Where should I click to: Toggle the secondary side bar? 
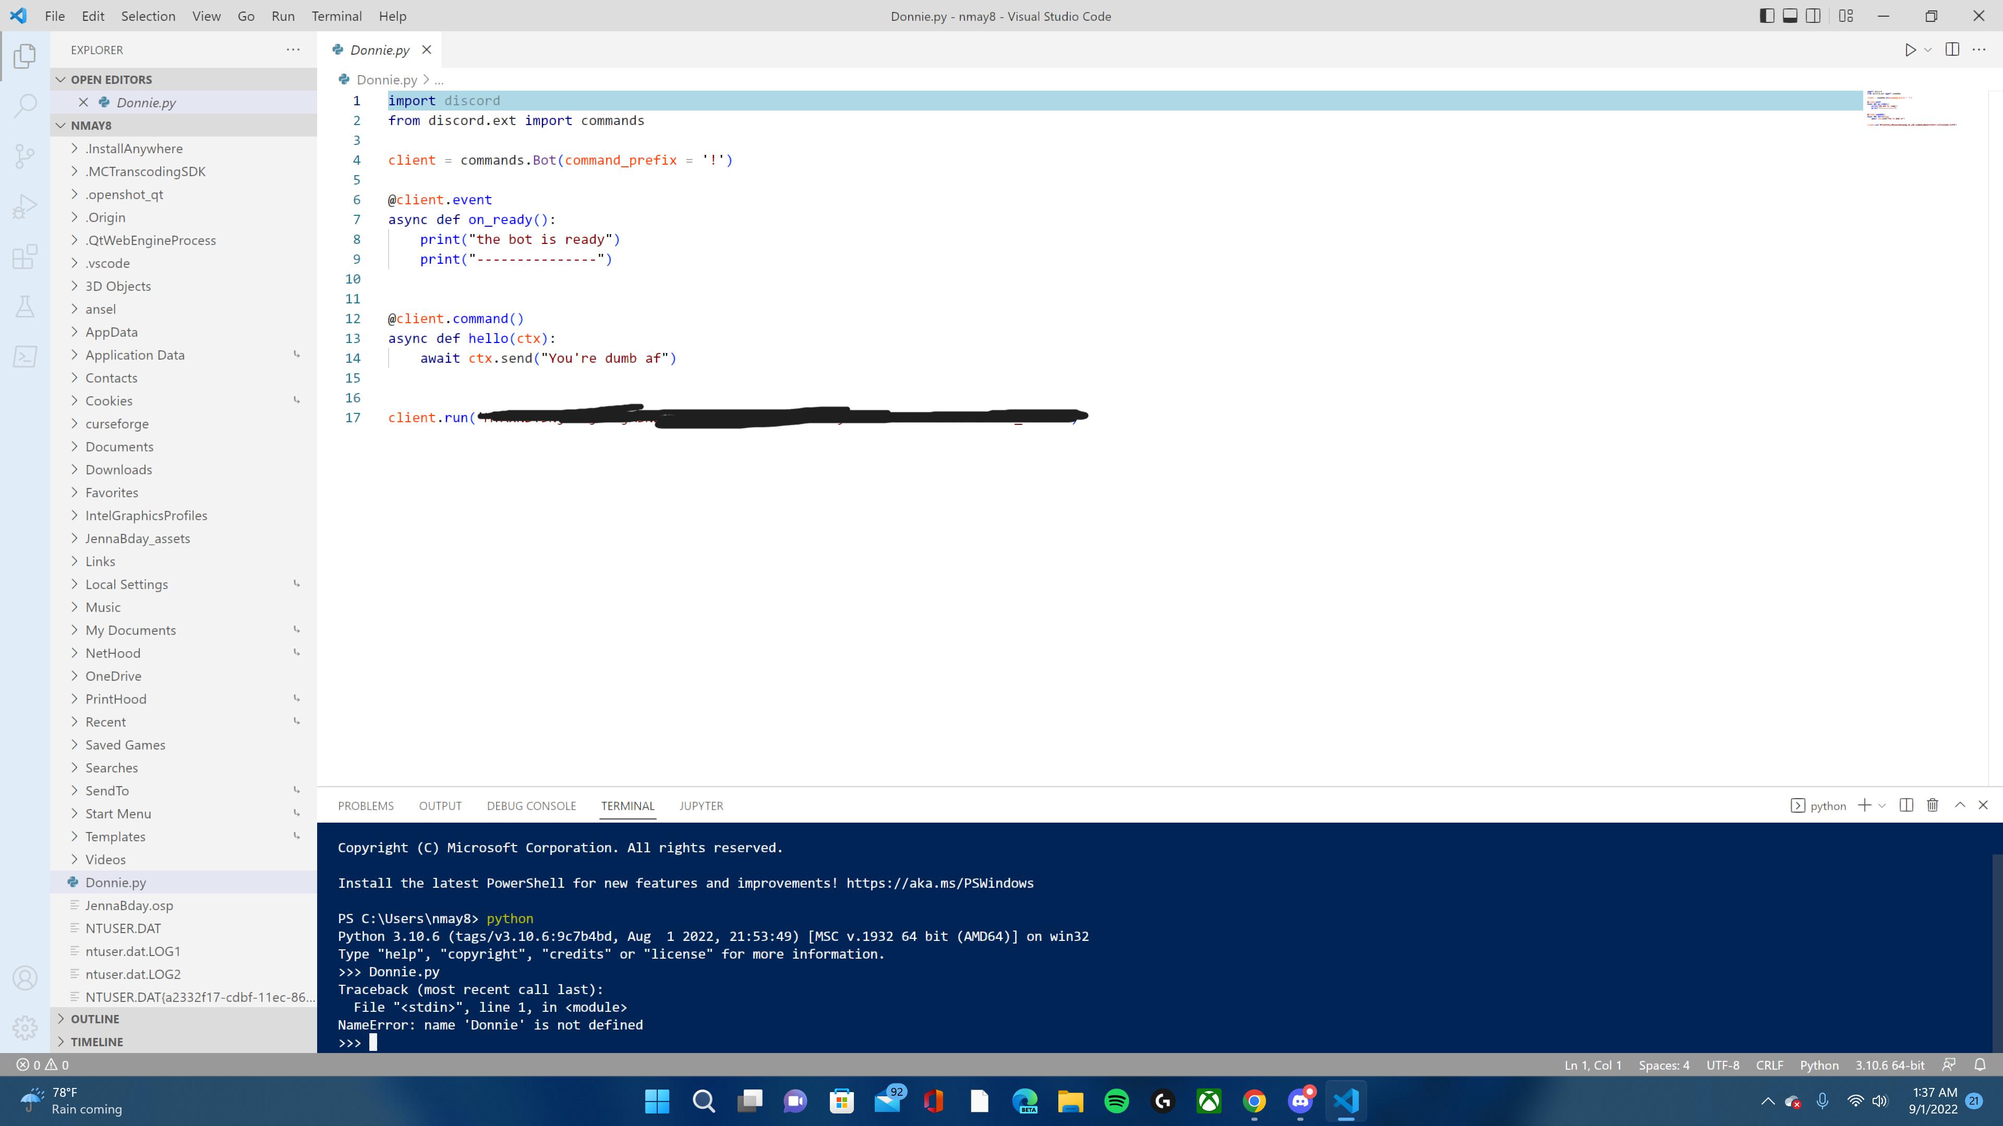tap(1813, 15)
